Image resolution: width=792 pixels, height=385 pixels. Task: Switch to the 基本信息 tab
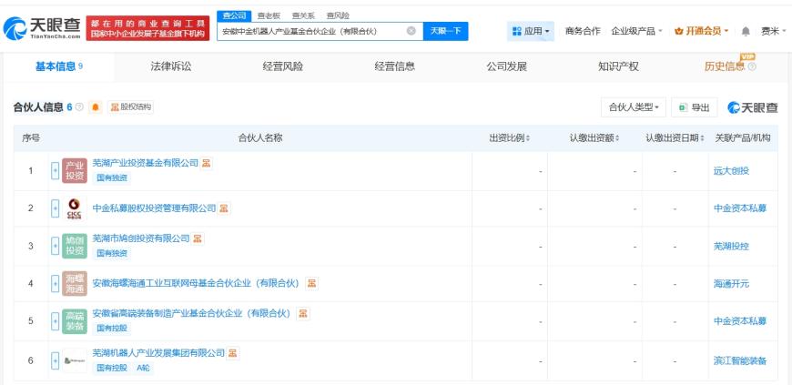(x=59, y=66)
